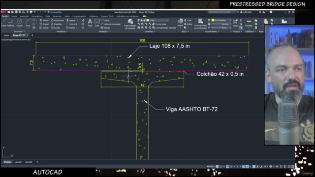Click the Matriz (array) tool
Screen dimensions: 315x177
tap(70, 28)
